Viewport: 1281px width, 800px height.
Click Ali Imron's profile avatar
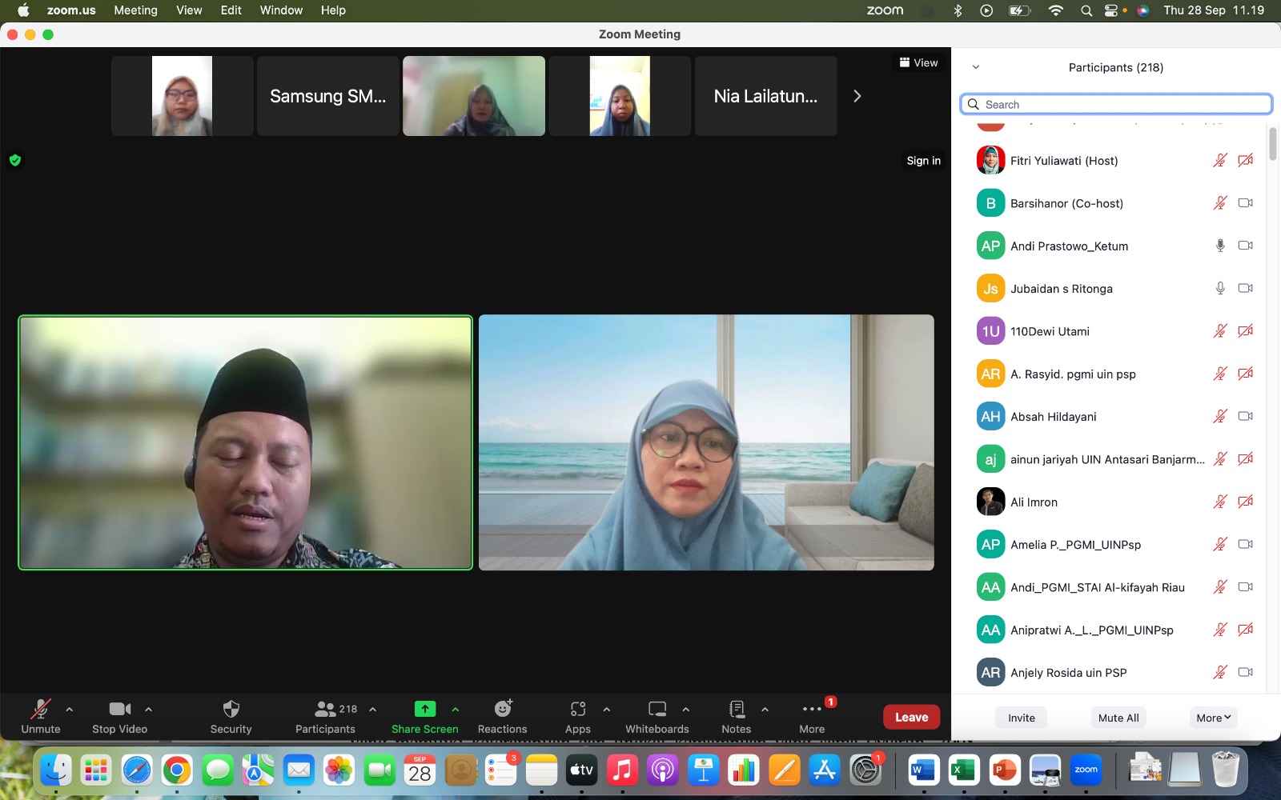[990, 502]
